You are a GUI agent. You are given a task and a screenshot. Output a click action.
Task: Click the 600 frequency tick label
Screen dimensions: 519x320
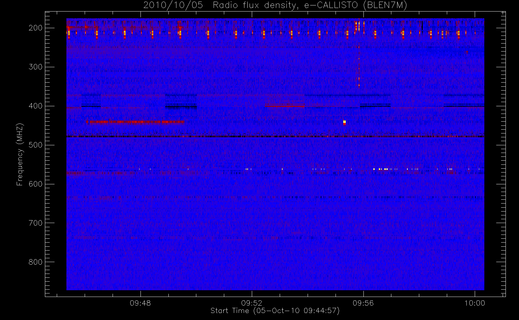pyautogui.click(x=36, y=184)
